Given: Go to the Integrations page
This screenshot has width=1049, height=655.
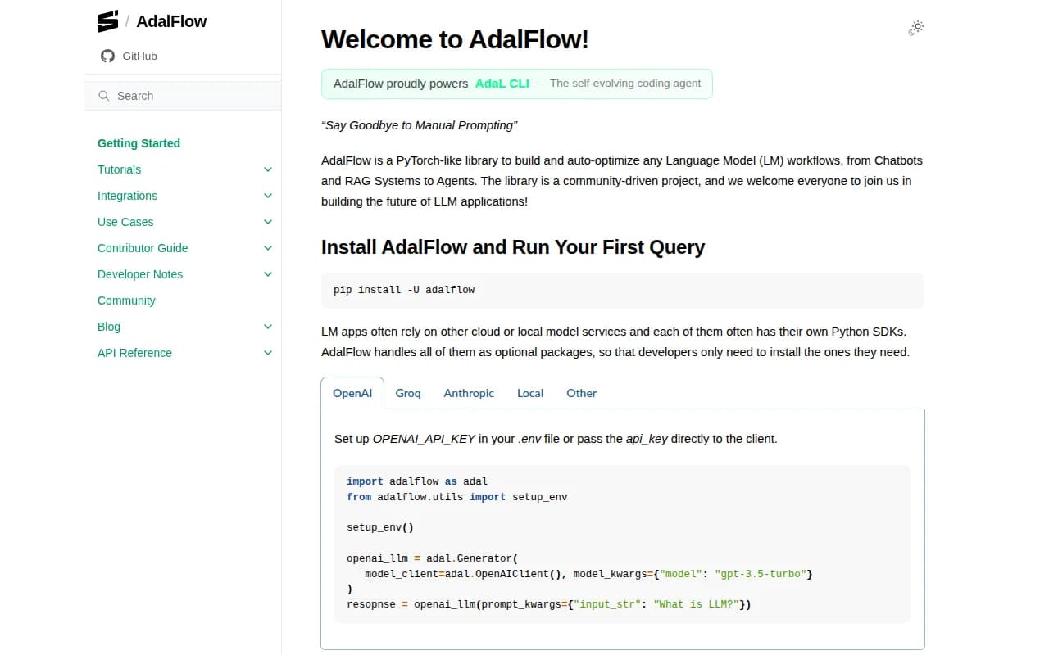Looking at the screenshot, I should pos(127,196).
